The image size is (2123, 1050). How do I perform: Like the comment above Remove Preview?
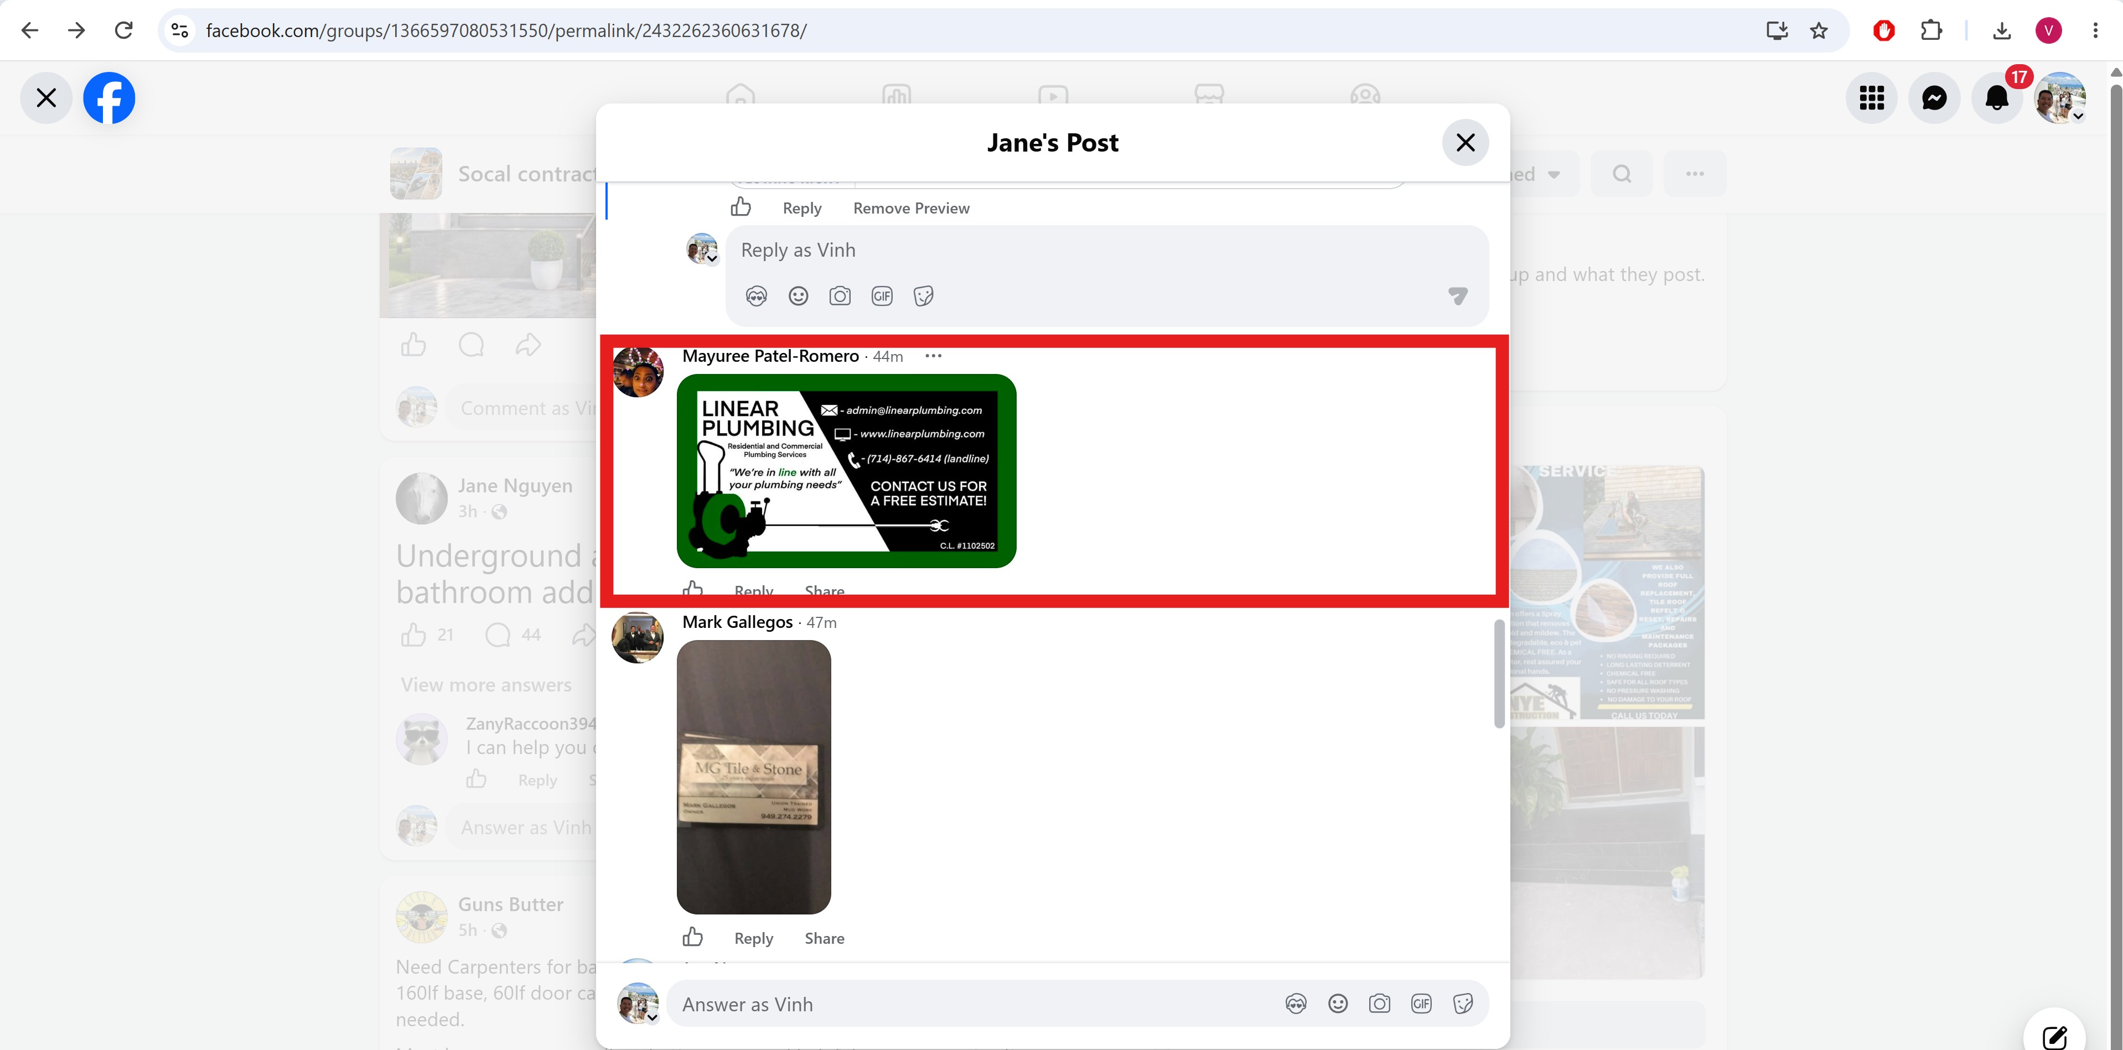(740, 207)
